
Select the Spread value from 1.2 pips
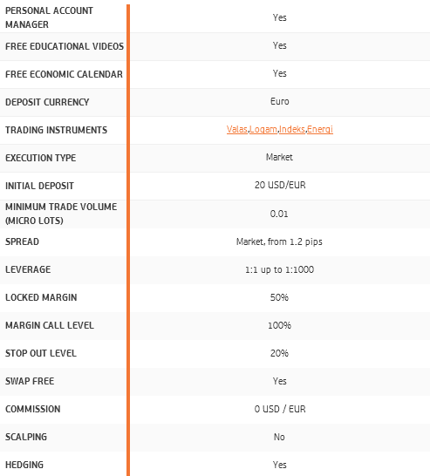279,241
